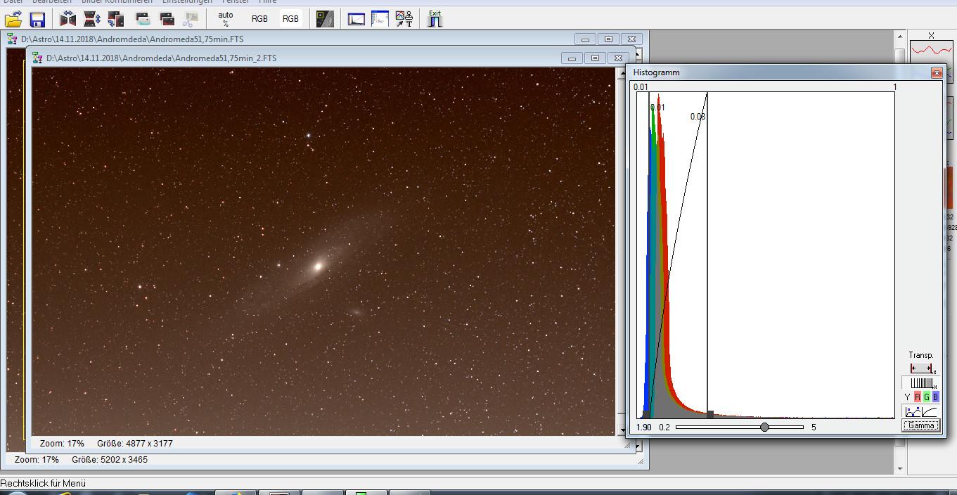Click the second layered-image icon before the scissors
957x495 pixels.
click(167, 19)
